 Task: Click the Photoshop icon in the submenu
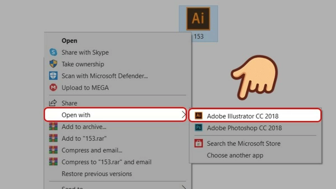[x=199, y=128]
